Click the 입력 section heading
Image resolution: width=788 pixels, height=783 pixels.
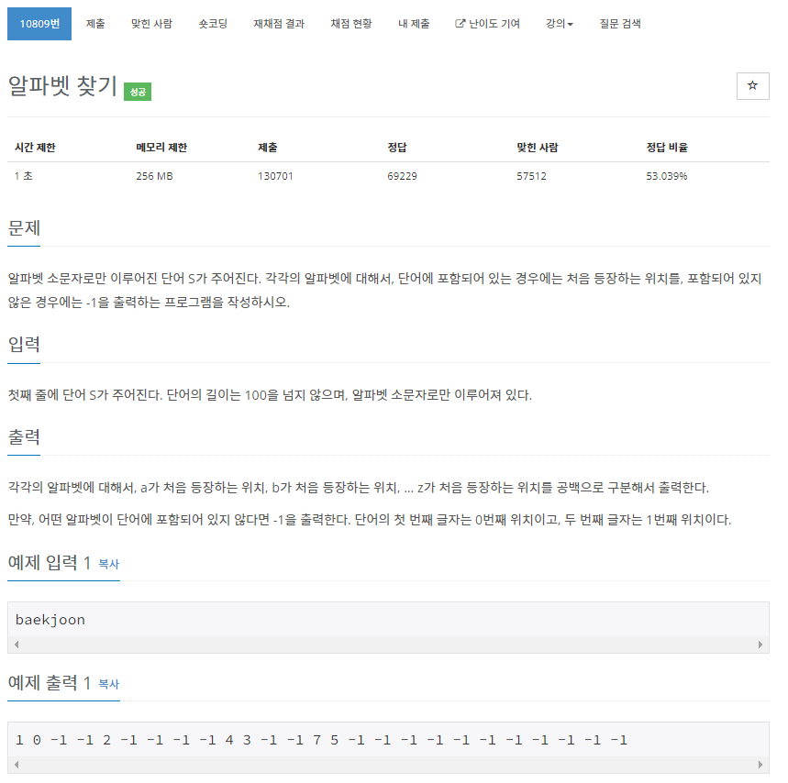pos(24,345)
